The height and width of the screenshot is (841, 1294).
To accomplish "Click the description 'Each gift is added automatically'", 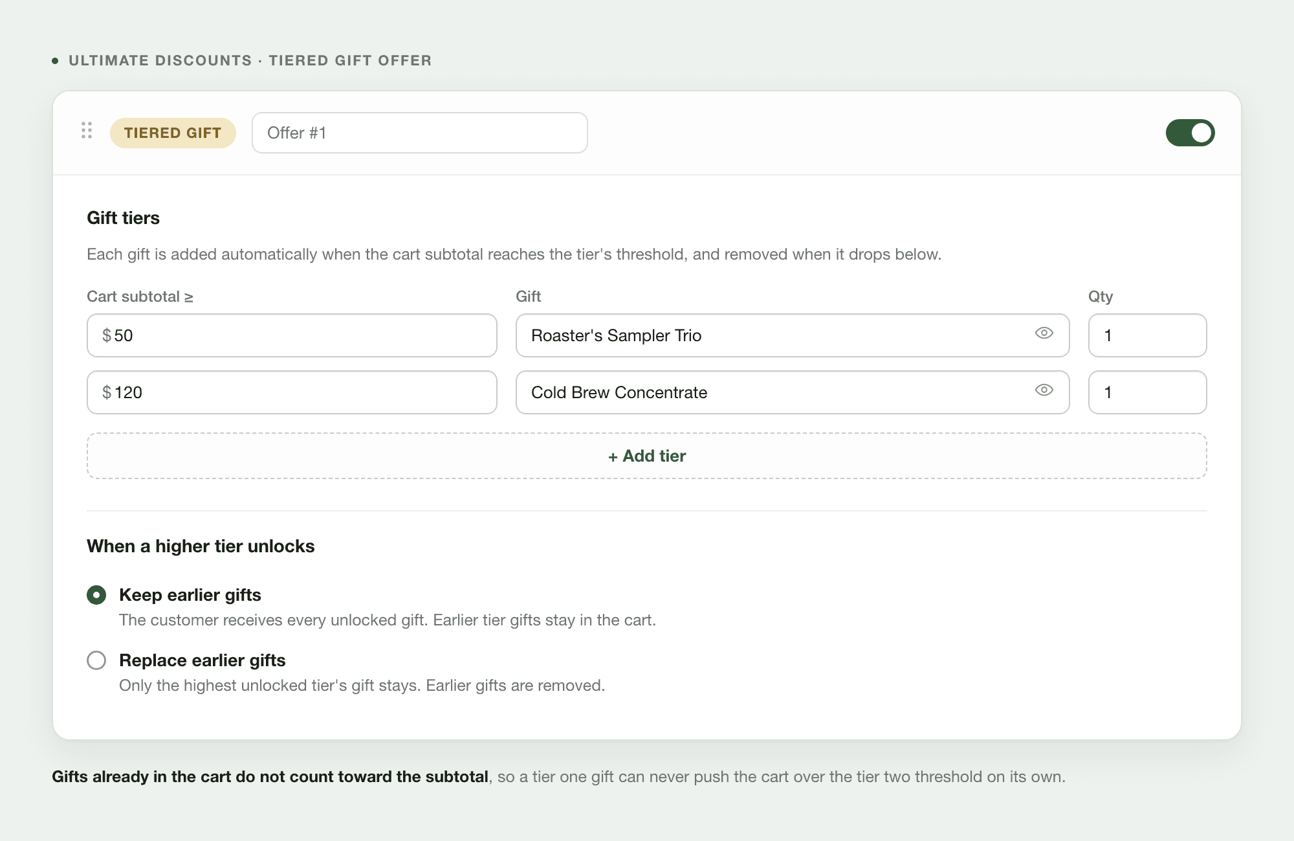I will [202, 254].
